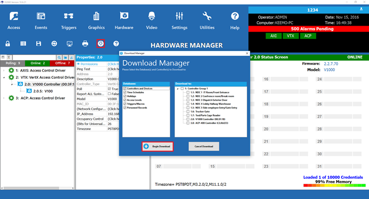Click the folder icon next to search
The image size is (369, 199).
(65, 57)
